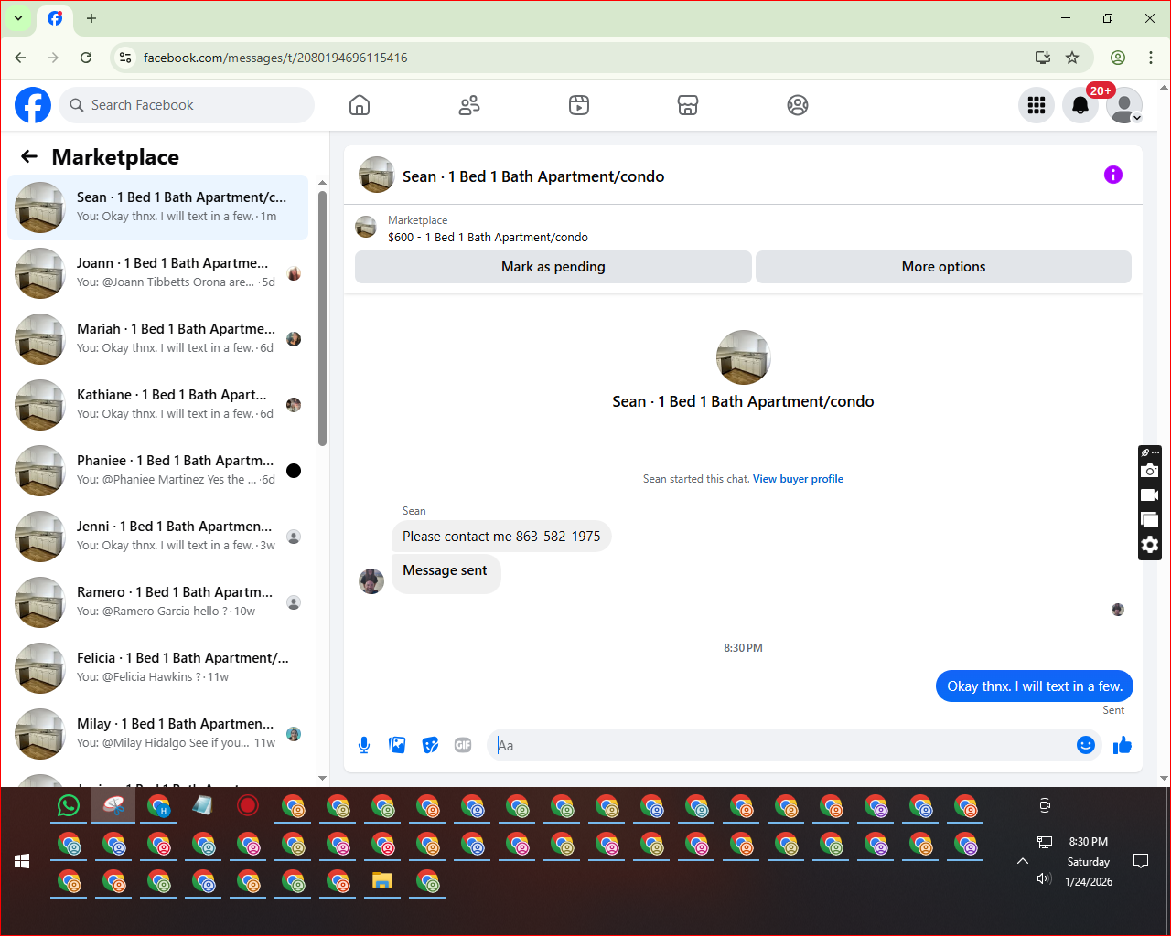Click Mark as pending button
The width and height of the screenshot is (1171, 936).
(553, 267)
